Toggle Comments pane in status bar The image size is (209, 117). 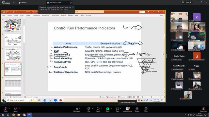pos(122,97)
